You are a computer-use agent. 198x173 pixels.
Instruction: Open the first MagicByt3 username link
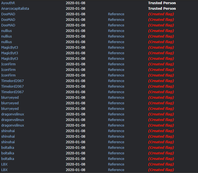(x=10, y=48)
